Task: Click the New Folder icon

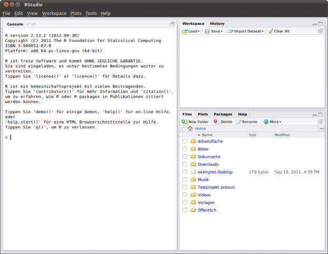Action: [x=185, y=122]
